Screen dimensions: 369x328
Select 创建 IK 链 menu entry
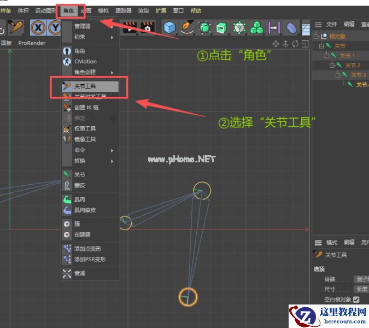[x=90, y=108]
